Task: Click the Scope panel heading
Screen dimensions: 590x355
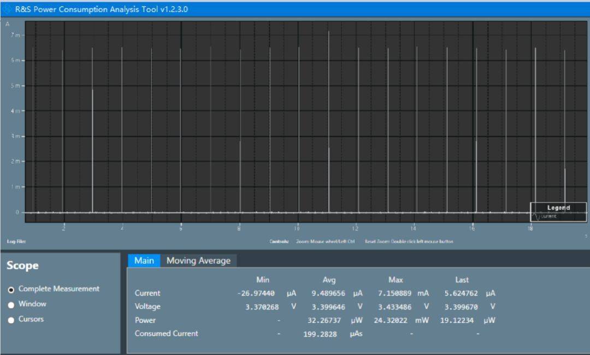Action: point(22,266)
